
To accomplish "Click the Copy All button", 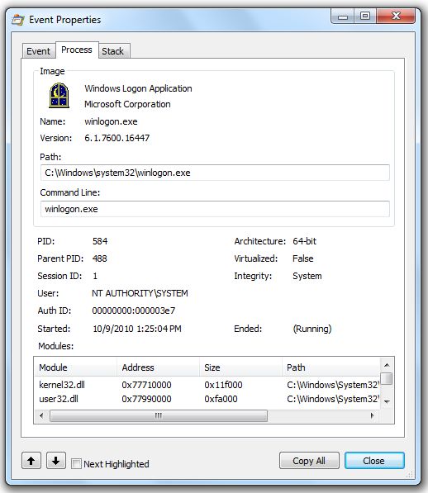I will 309,461.
